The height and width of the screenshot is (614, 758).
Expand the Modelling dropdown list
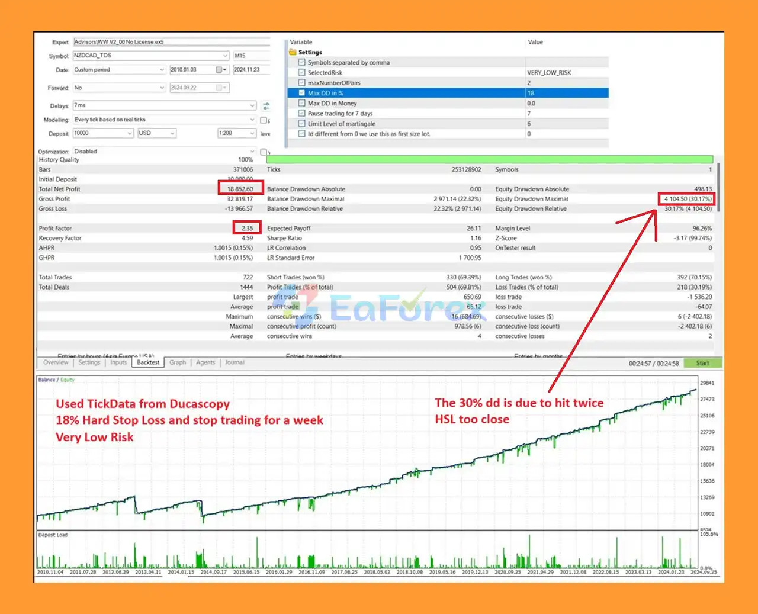(x=252, y=120)
